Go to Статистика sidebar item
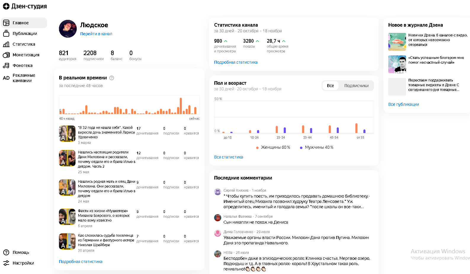This screenshot has height=274, width=470. pos(24,44)
